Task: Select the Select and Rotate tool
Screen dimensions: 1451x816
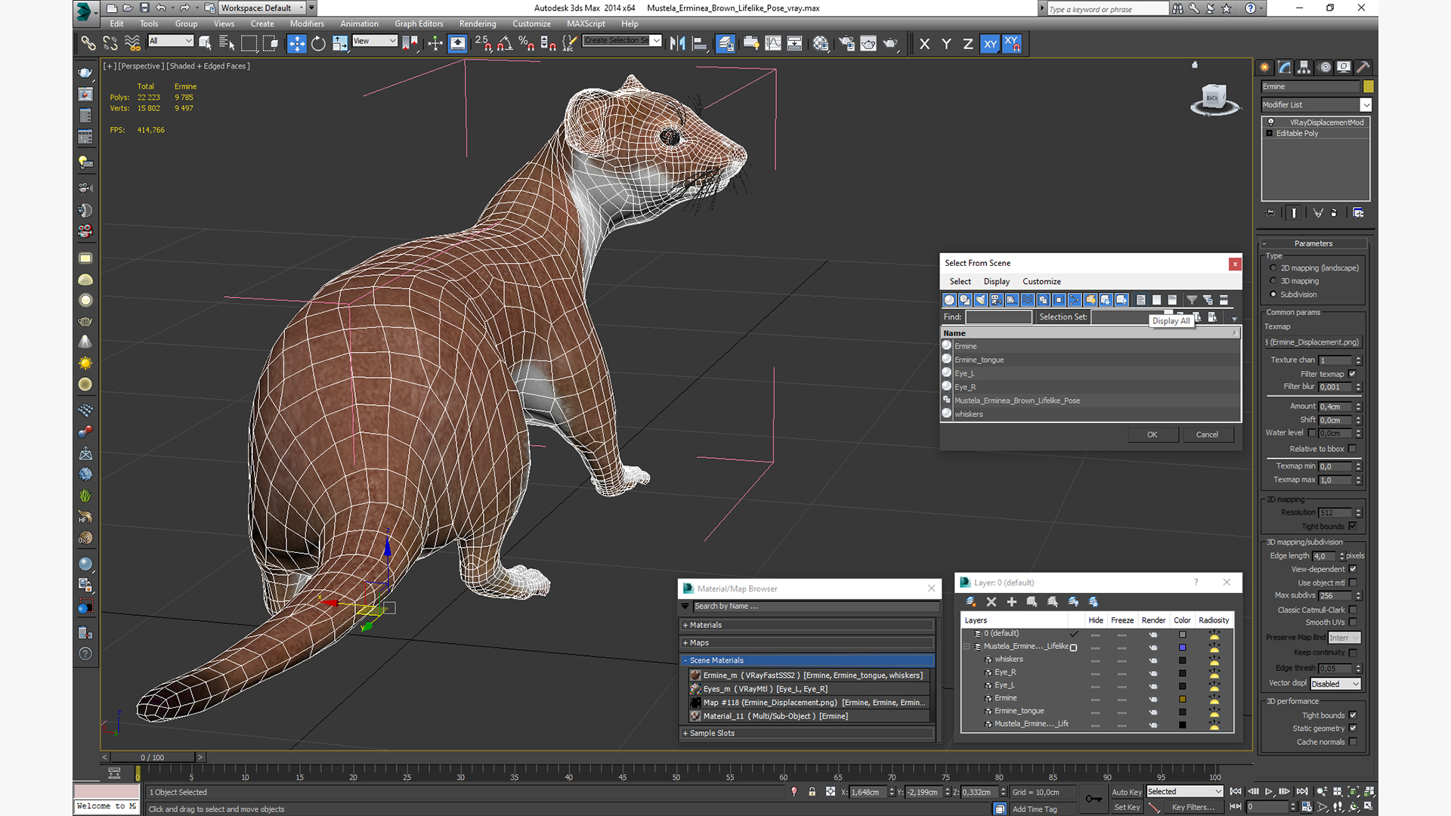Action: pyautogui.click(x=318, y=44)
